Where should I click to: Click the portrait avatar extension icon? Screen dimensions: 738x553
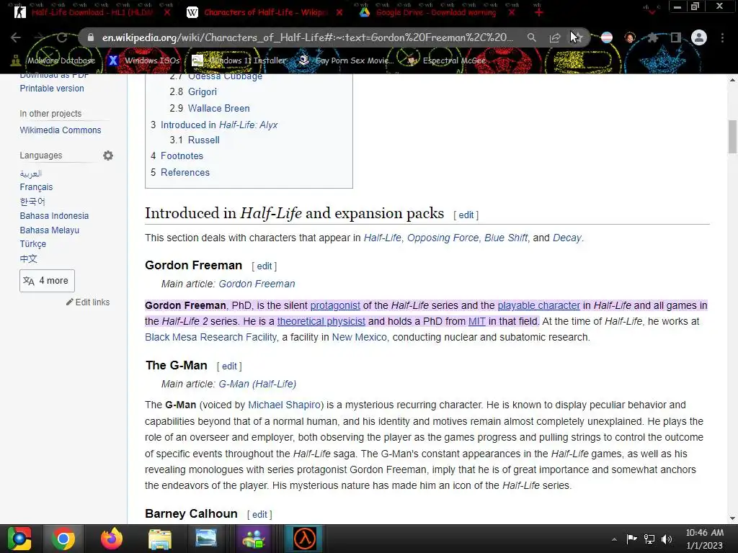click(x=630, y=37)
